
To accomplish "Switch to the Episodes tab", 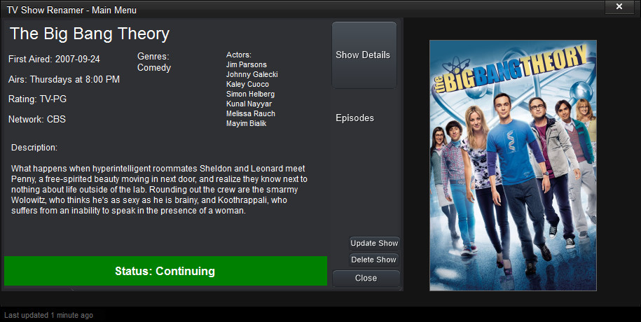I will point(355,118).
